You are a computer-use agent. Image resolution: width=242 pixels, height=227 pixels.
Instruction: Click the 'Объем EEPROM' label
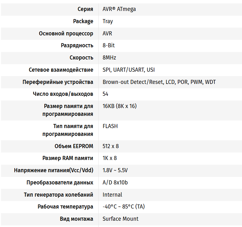point(74,146)
